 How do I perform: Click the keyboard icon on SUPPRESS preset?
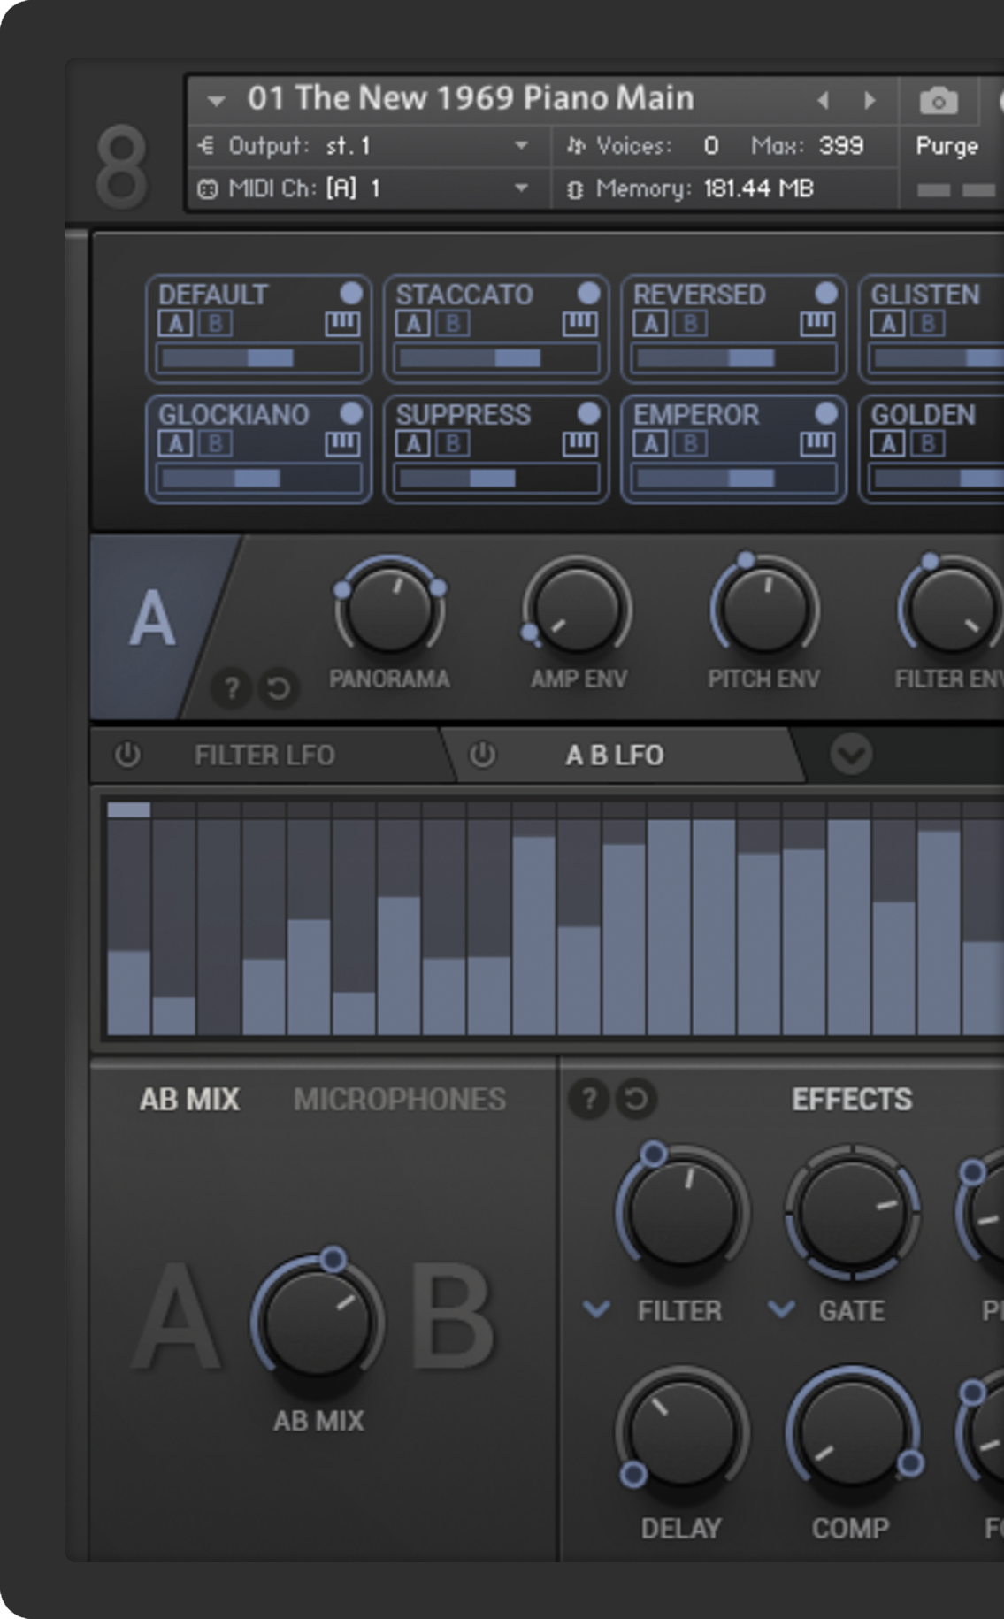point(579,444)
